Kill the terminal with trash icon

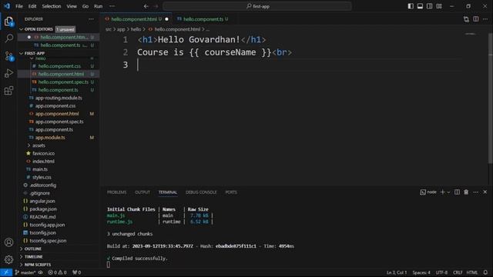[x=466, y=192]
